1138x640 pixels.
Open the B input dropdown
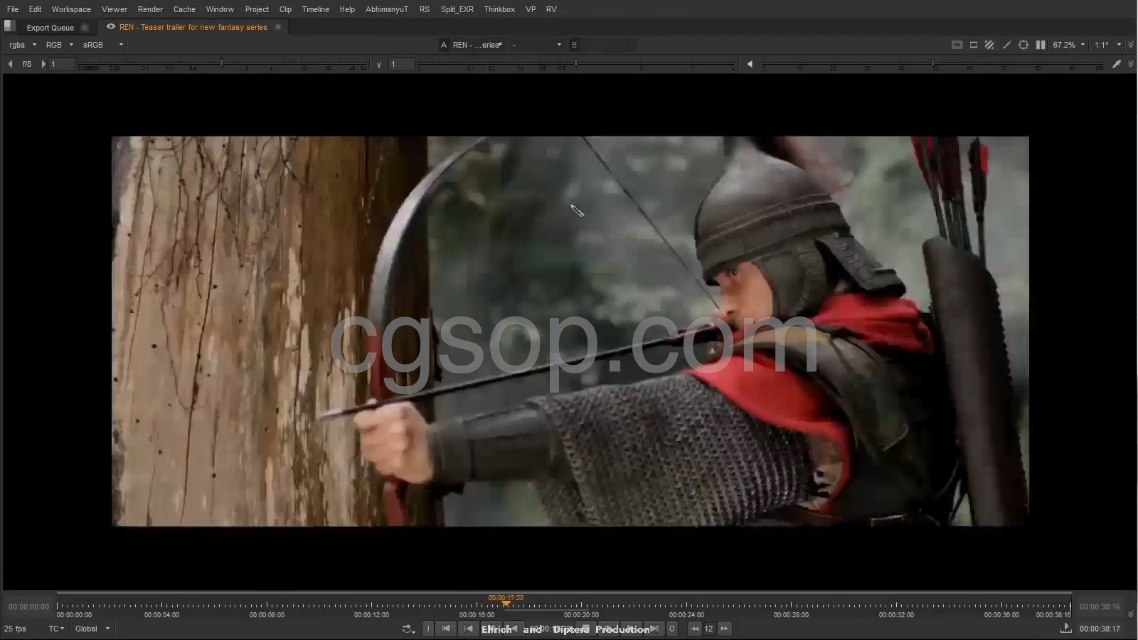click(602, 45)
